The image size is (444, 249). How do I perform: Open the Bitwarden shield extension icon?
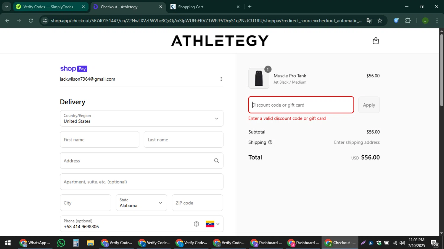coord(396,21)
